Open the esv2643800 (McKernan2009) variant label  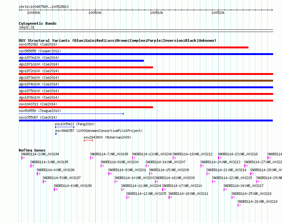click(107, 137)
